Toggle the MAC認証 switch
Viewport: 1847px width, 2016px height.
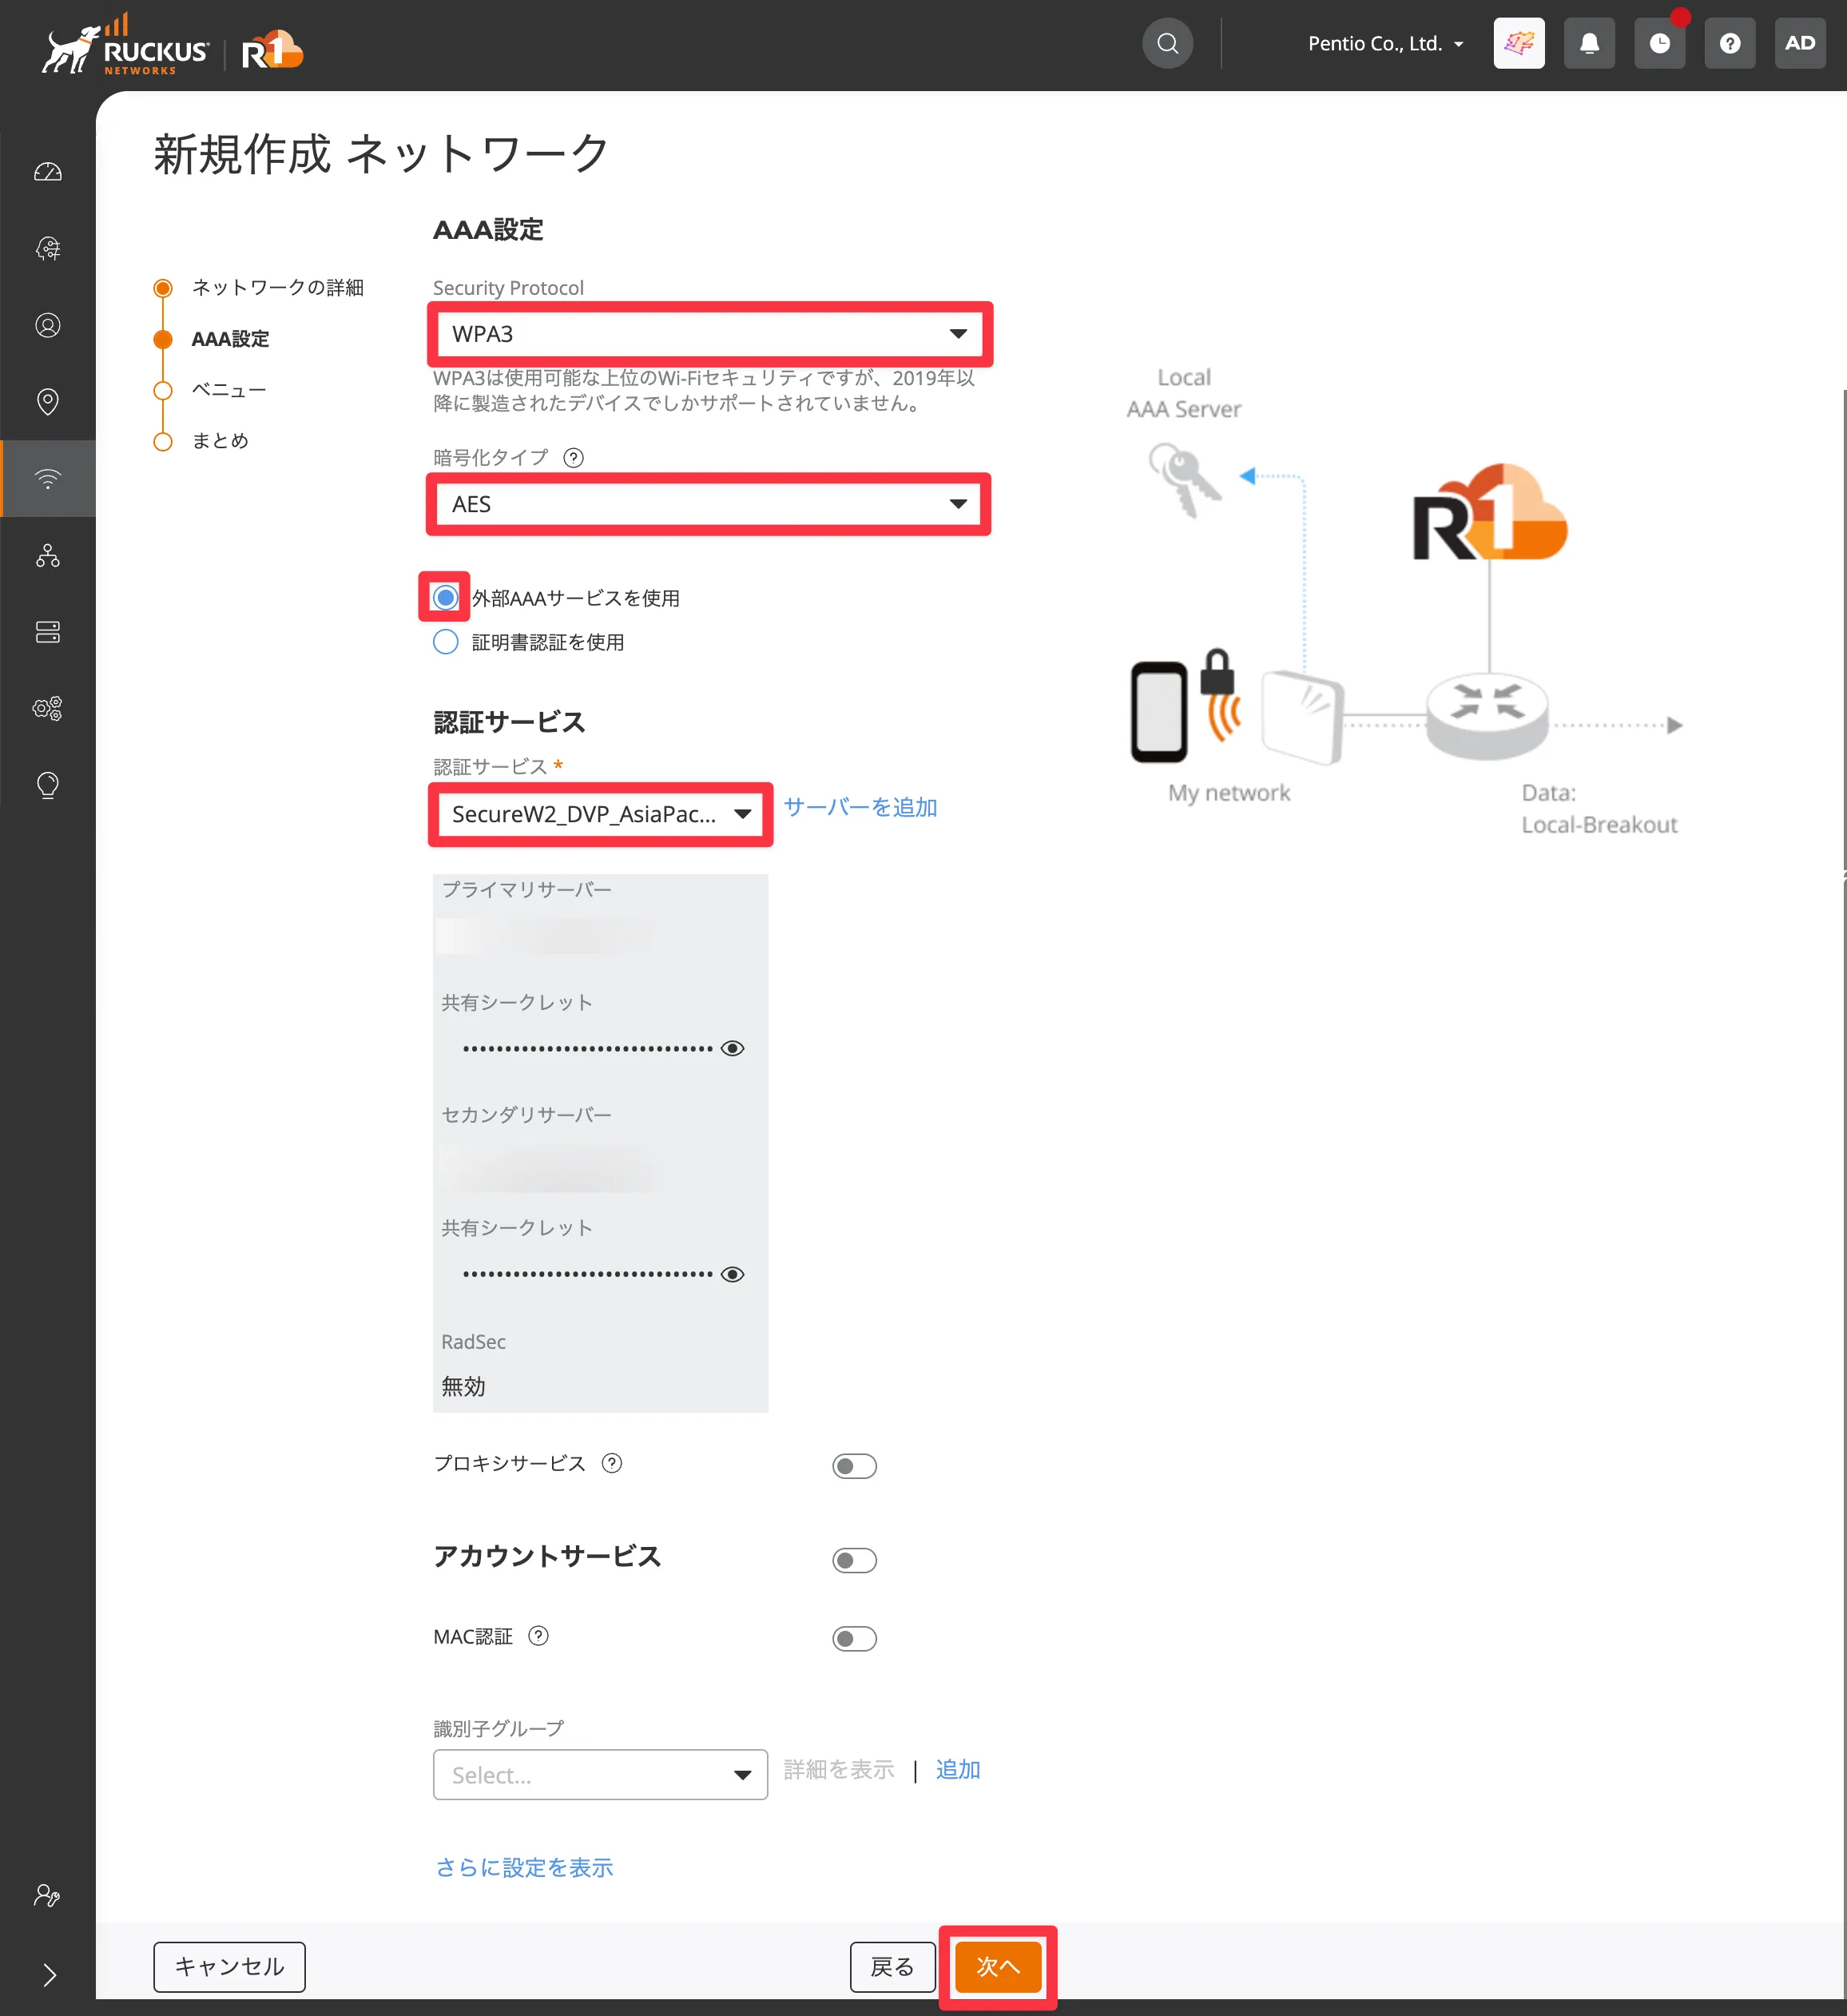pyautogui.click(x=854, y=1638)
